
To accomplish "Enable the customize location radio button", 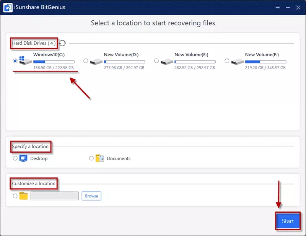I will point(15,196).
